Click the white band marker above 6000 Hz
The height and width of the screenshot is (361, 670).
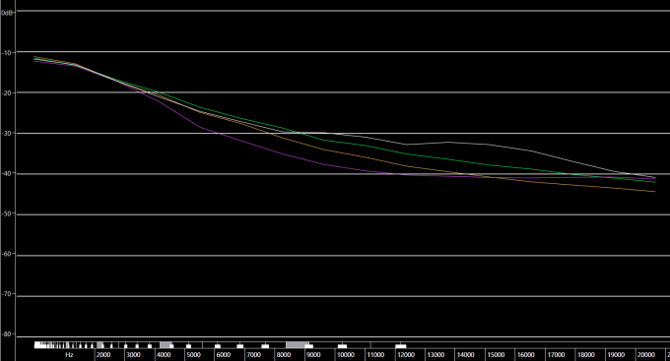(218, 346)
